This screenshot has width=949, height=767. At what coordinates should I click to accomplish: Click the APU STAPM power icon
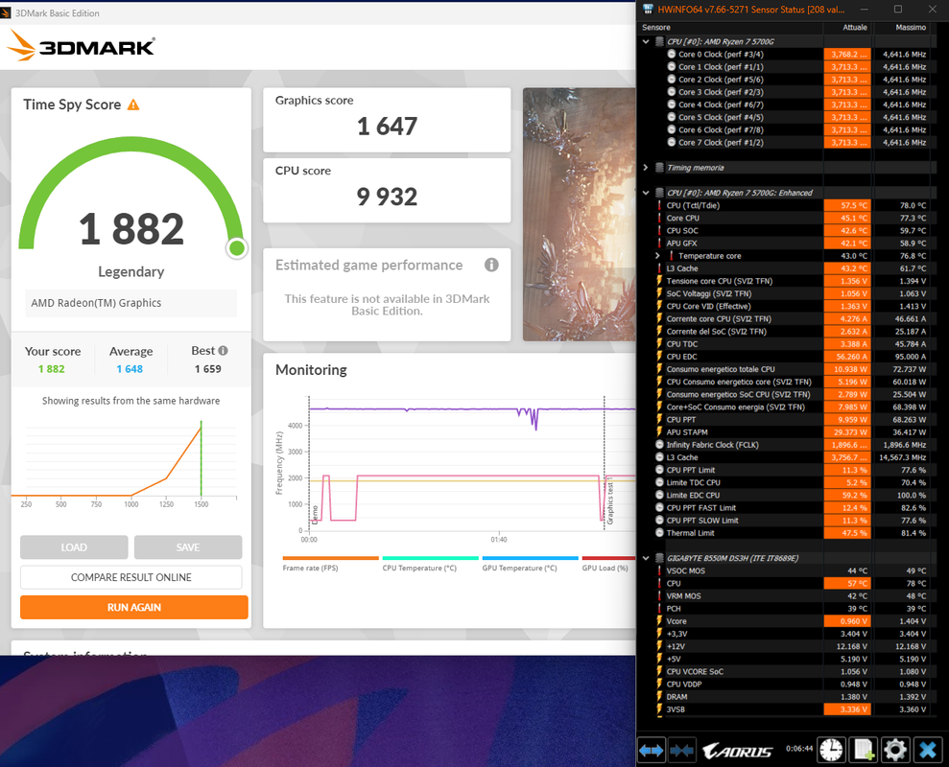coord(660,431)
